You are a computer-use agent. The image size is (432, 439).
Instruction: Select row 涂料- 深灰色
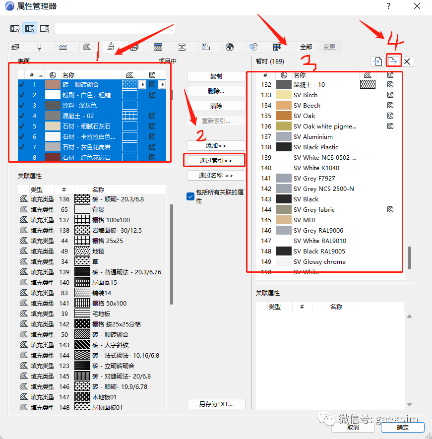pyautogui.click(x=92, y=105)
